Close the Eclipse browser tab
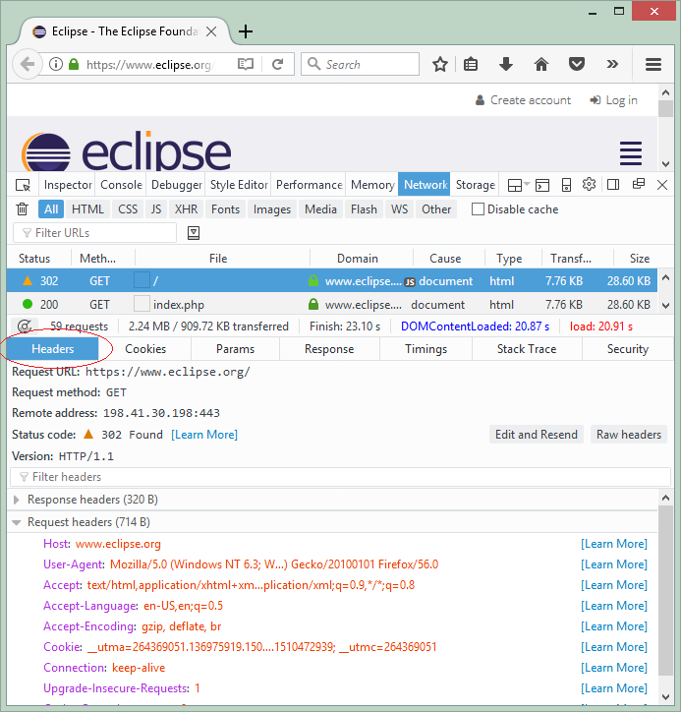 pyautogui.click(x=211, y=31)
